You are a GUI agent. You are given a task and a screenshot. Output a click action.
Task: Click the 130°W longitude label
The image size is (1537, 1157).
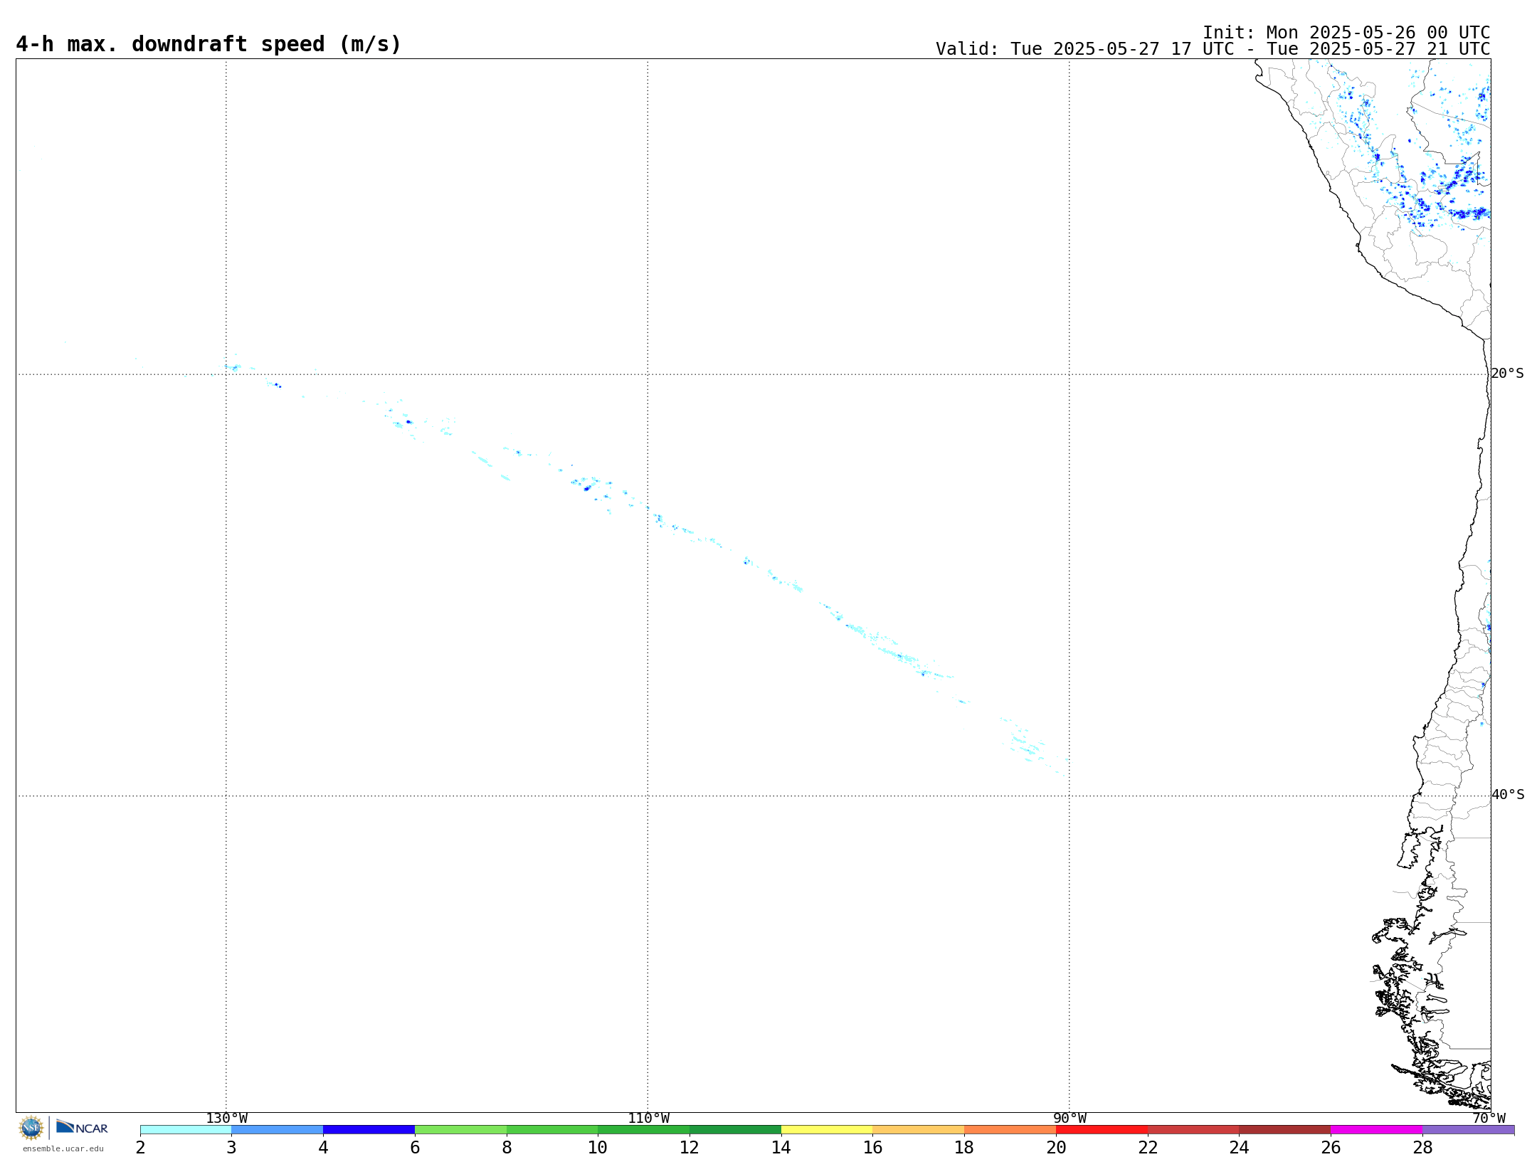pos(227,1119)
